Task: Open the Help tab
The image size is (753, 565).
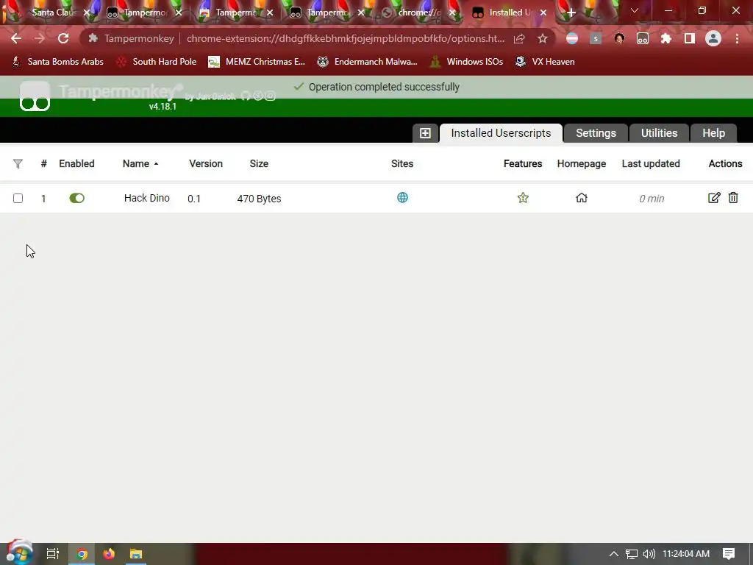Action: tap(713, 133)
